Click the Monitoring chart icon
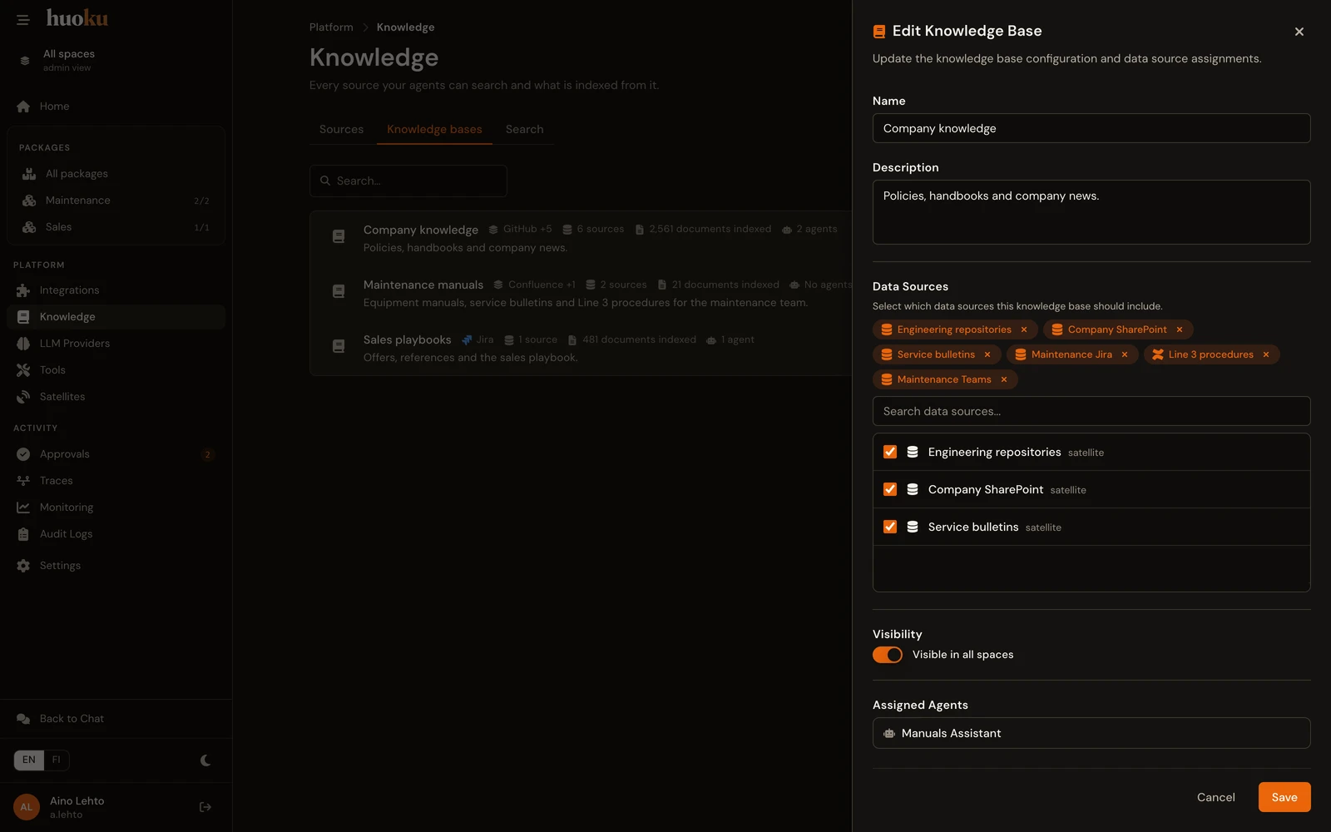 23,508
